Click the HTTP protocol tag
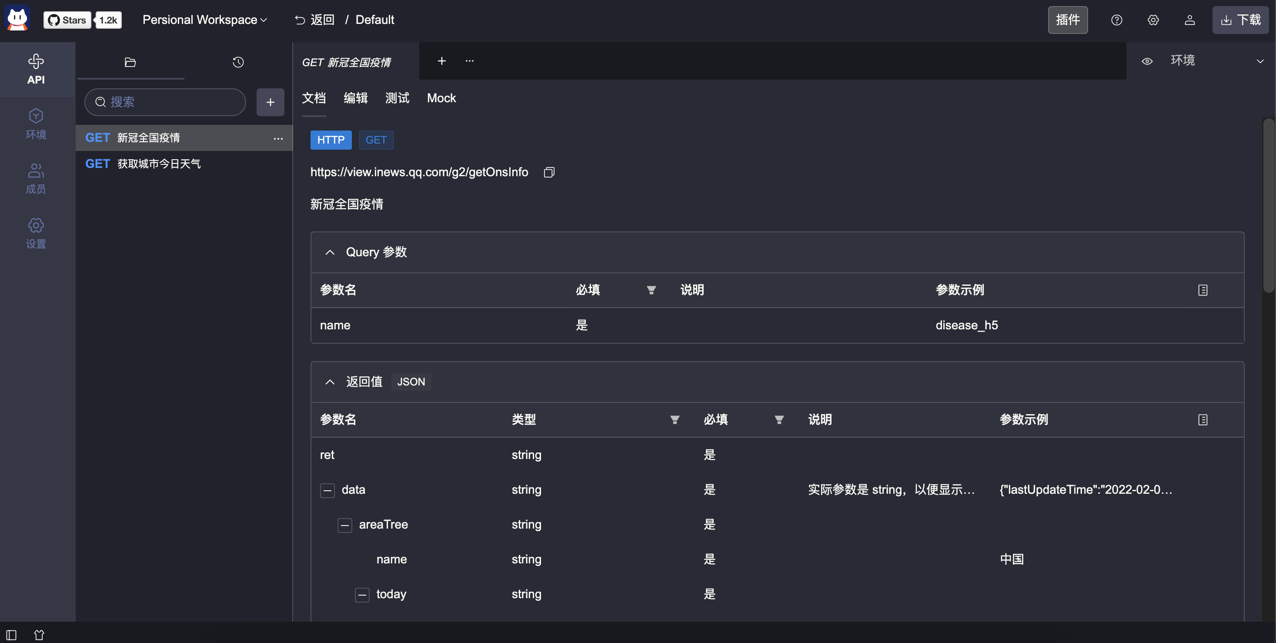Image resolution: width=1276 pixels, height=643 pixels. pos(331,140)
